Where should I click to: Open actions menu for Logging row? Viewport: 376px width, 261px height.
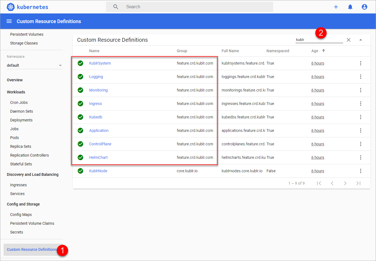click(x=361, y=77)
